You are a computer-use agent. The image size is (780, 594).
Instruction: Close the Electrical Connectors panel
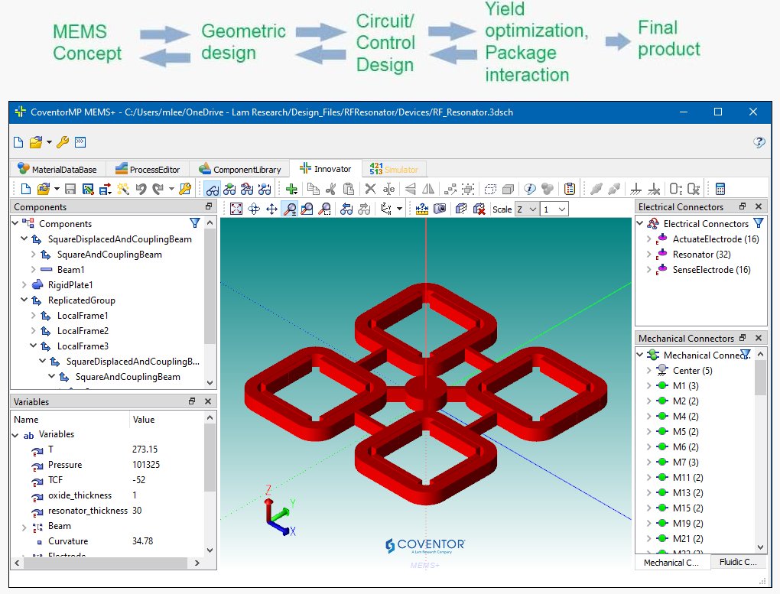click(759, 206)
